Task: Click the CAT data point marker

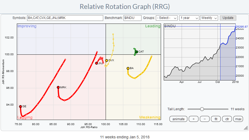Action: [137, 52]
